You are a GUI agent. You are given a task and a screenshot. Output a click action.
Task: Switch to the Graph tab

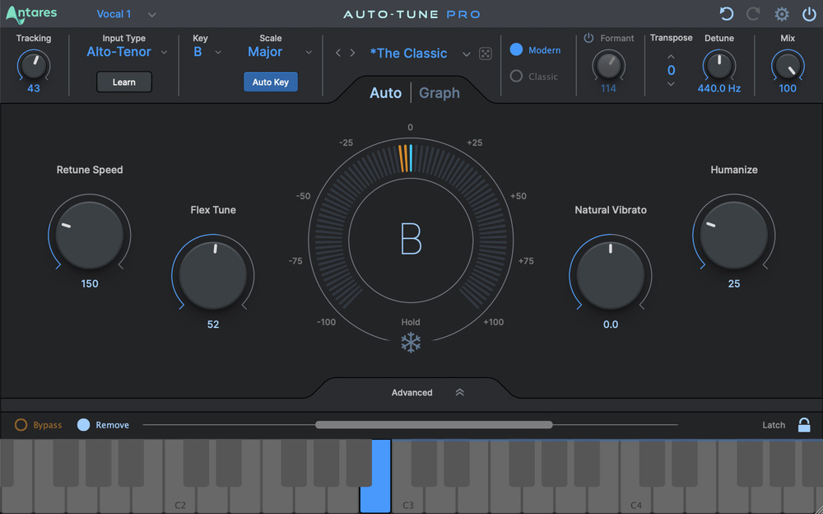[439, 93]
